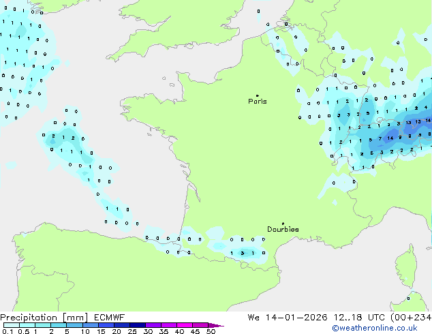Click the Paris city label
The image size is (432, 334).
point(258,102)
